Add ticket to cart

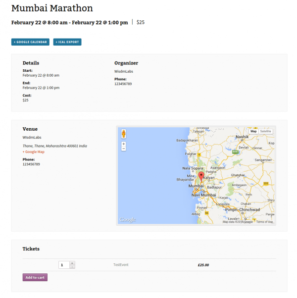[x=35, y=277]
